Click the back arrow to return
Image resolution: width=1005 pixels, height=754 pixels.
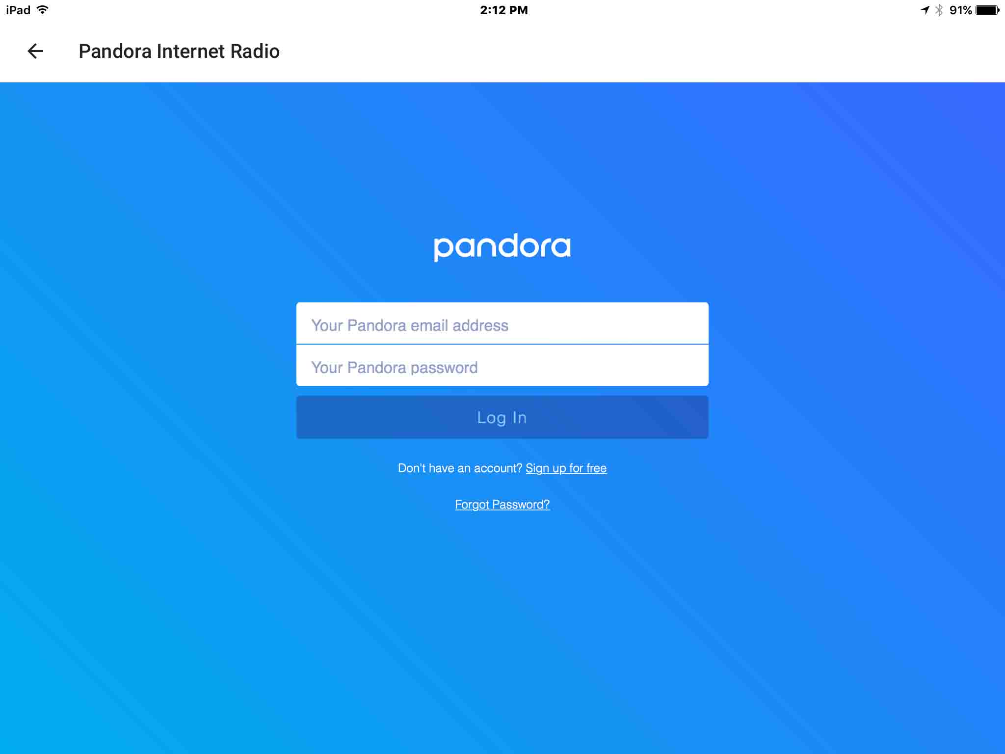click(x=35, y=51)
